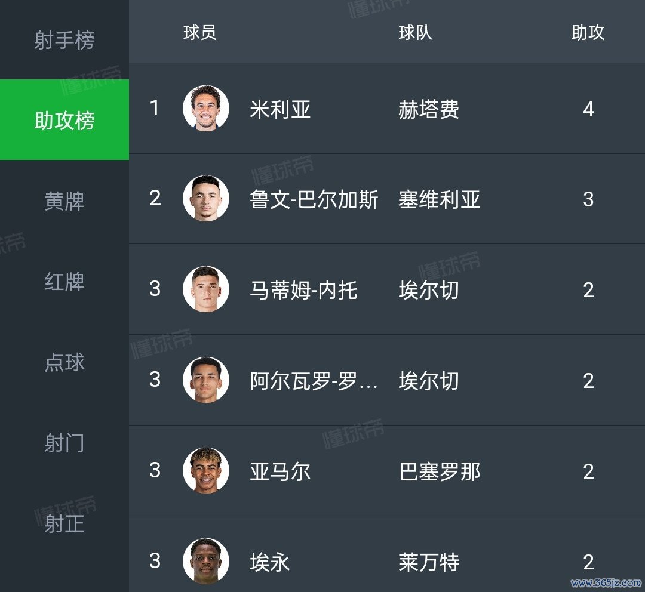Click the 助攻 column header

tap(588, 33)
